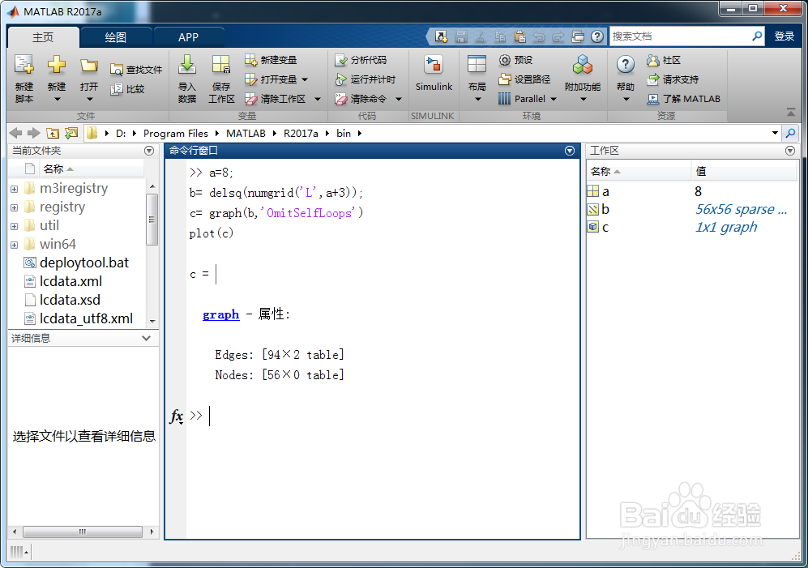Image resolution: width=808 pixels, height=568 pixels.
Task: Click the 保存工作区 save workspace icon
Action: click(221, 66)
